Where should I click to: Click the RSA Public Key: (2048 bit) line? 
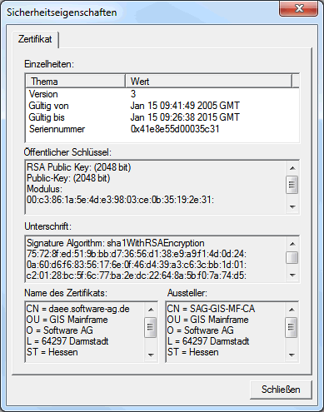click(78, 167)
